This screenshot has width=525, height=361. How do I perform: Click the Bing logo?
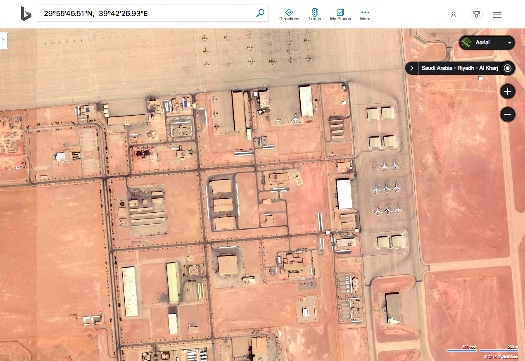pos(26,14)
